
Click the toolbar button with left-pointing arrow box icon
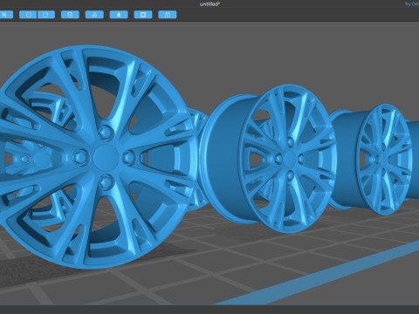(28, 15)
